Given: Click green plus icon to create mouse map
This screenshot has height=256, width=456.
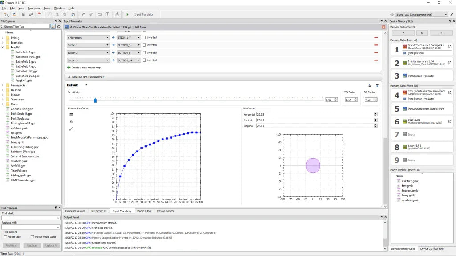Looking at the screenshot, I should point(69,68).
